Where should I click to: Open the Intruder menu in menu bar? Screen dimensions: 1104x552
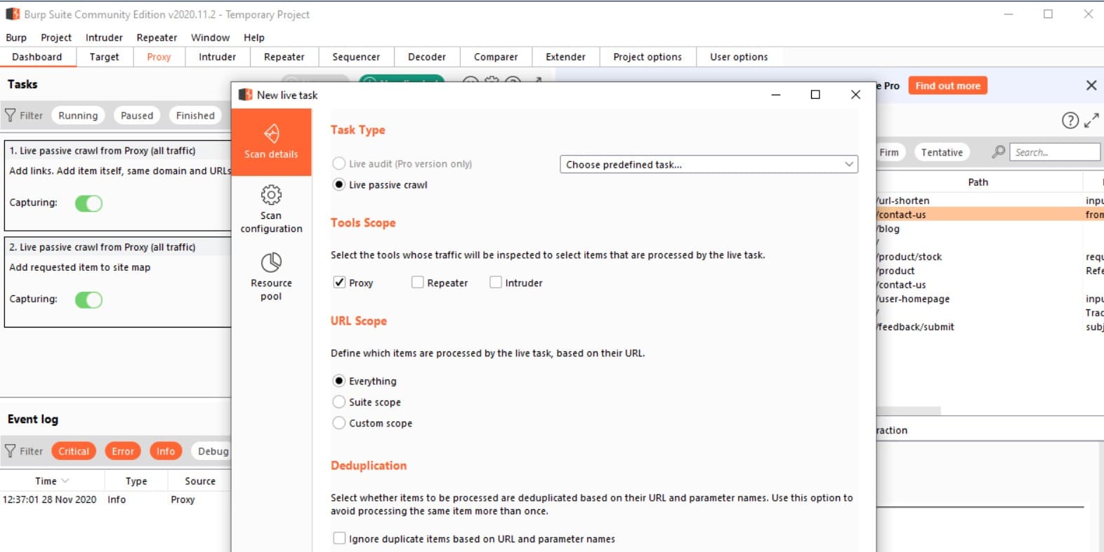(x=104, y=38)
